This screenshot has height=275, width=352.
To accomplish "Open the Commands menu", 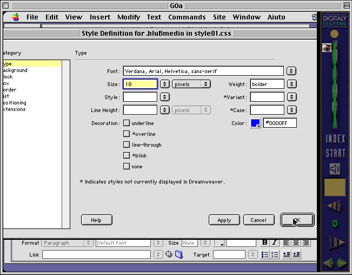I will 187,17.
